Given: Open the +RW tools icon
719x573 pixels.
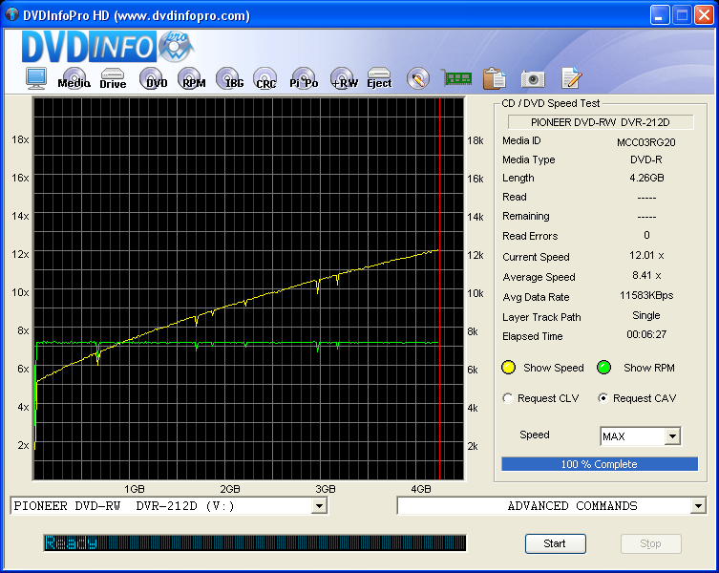Looking at the screenshot, I should [x=344, y=78].
